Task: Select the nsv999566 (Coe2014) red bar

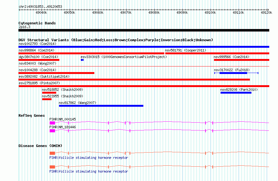Action: [241, 60]
